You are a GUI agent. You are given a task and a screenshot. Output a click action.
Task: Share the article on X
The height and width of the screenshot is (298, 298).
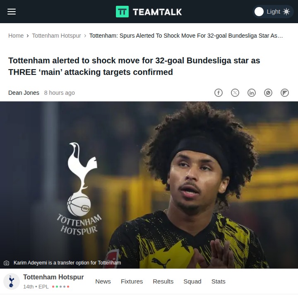tap(235, 93)
